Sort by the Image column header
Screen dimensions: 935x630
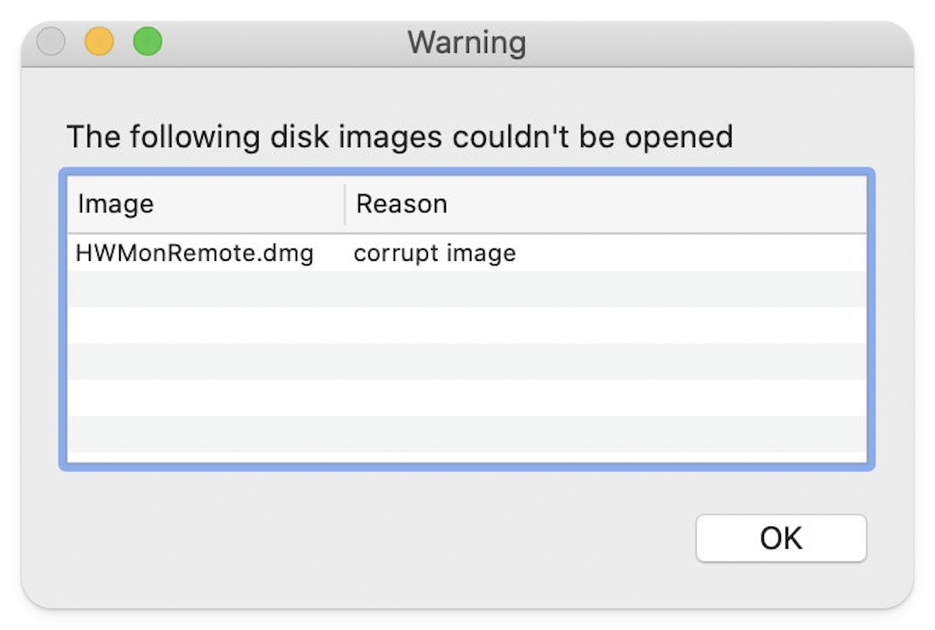tap(116, 204)
